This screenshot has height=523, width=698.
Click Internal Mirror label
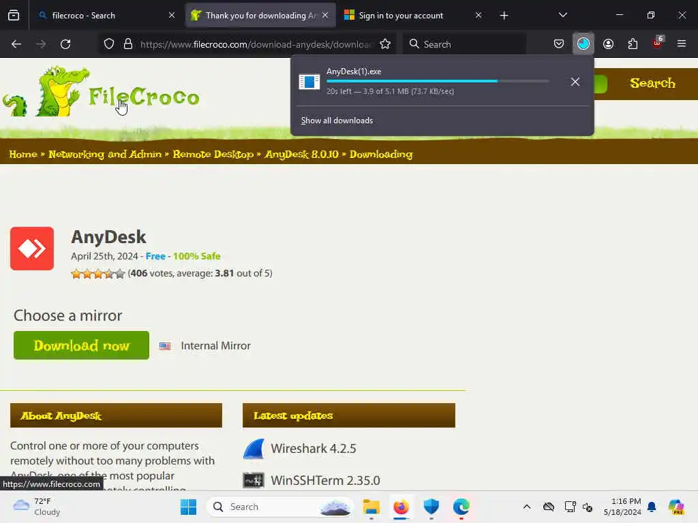[216, 345]
